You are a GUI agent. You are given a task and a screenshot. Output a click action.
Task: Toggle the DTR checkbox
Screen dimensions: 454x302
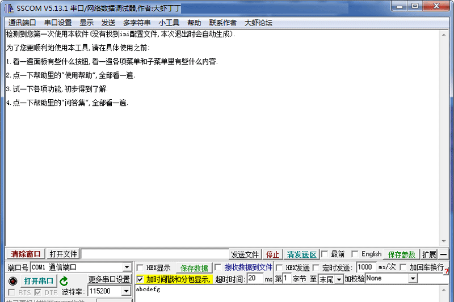click(x=37, y=292)
